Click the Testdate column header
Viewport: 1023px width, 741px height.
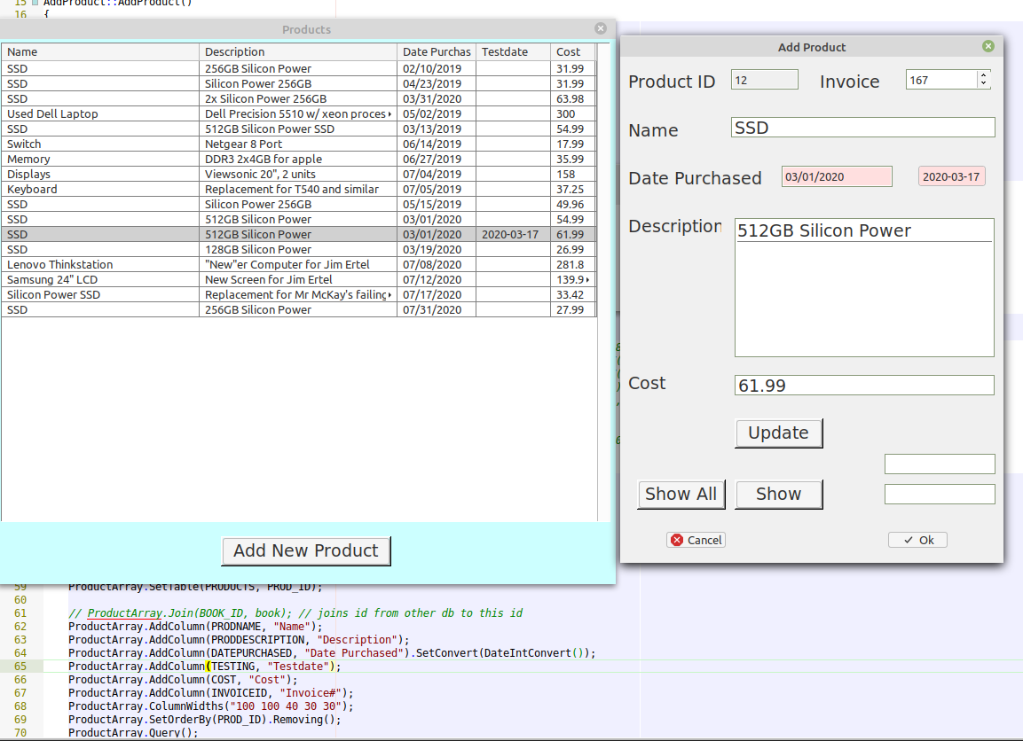[513, 52]
